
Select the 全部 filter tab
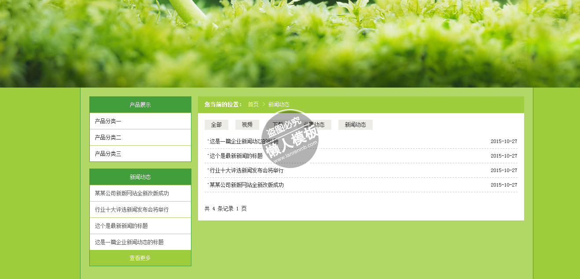pyautogui.click(x=216, y=125)
